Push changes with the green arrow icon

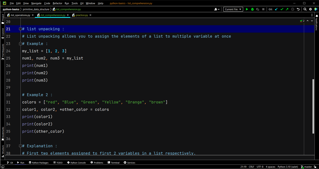[287, 9]
